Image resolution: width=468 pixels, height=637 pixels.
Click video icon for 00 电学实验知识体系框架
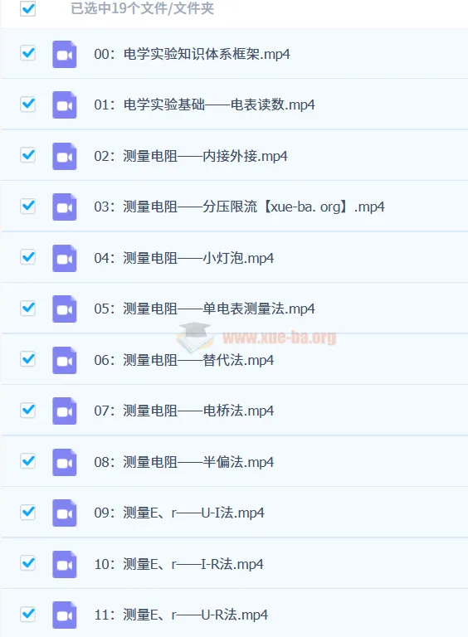[65, 54]
